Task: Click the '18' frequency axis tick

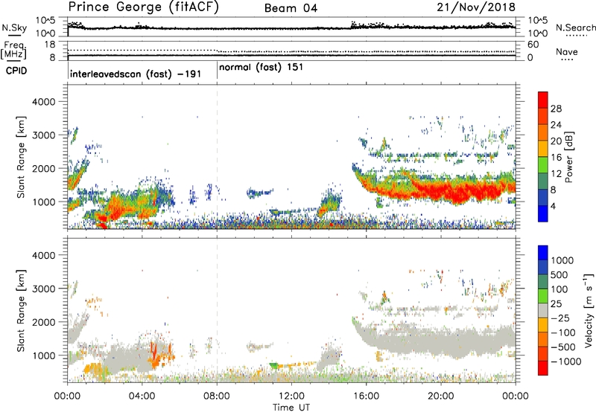Action: (50, 45)
